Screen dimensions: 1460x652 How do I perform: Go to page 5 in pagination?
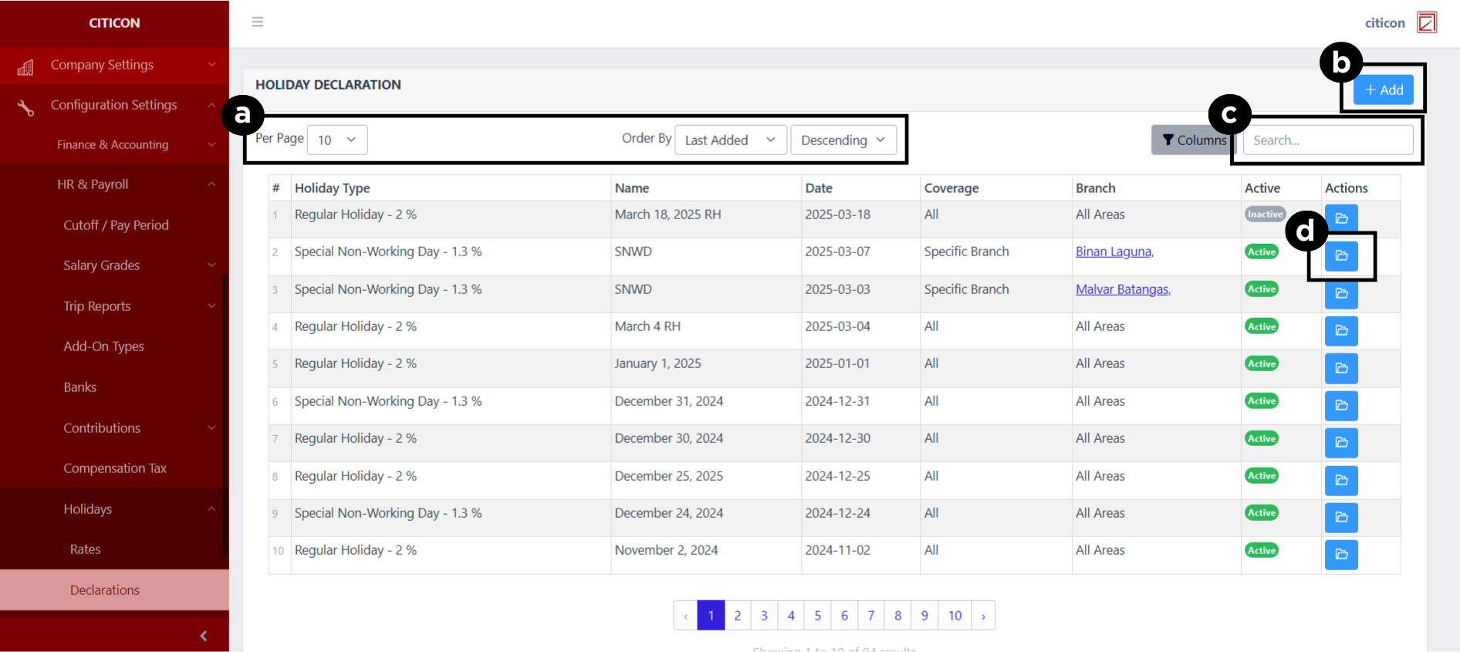coord(817,616)
